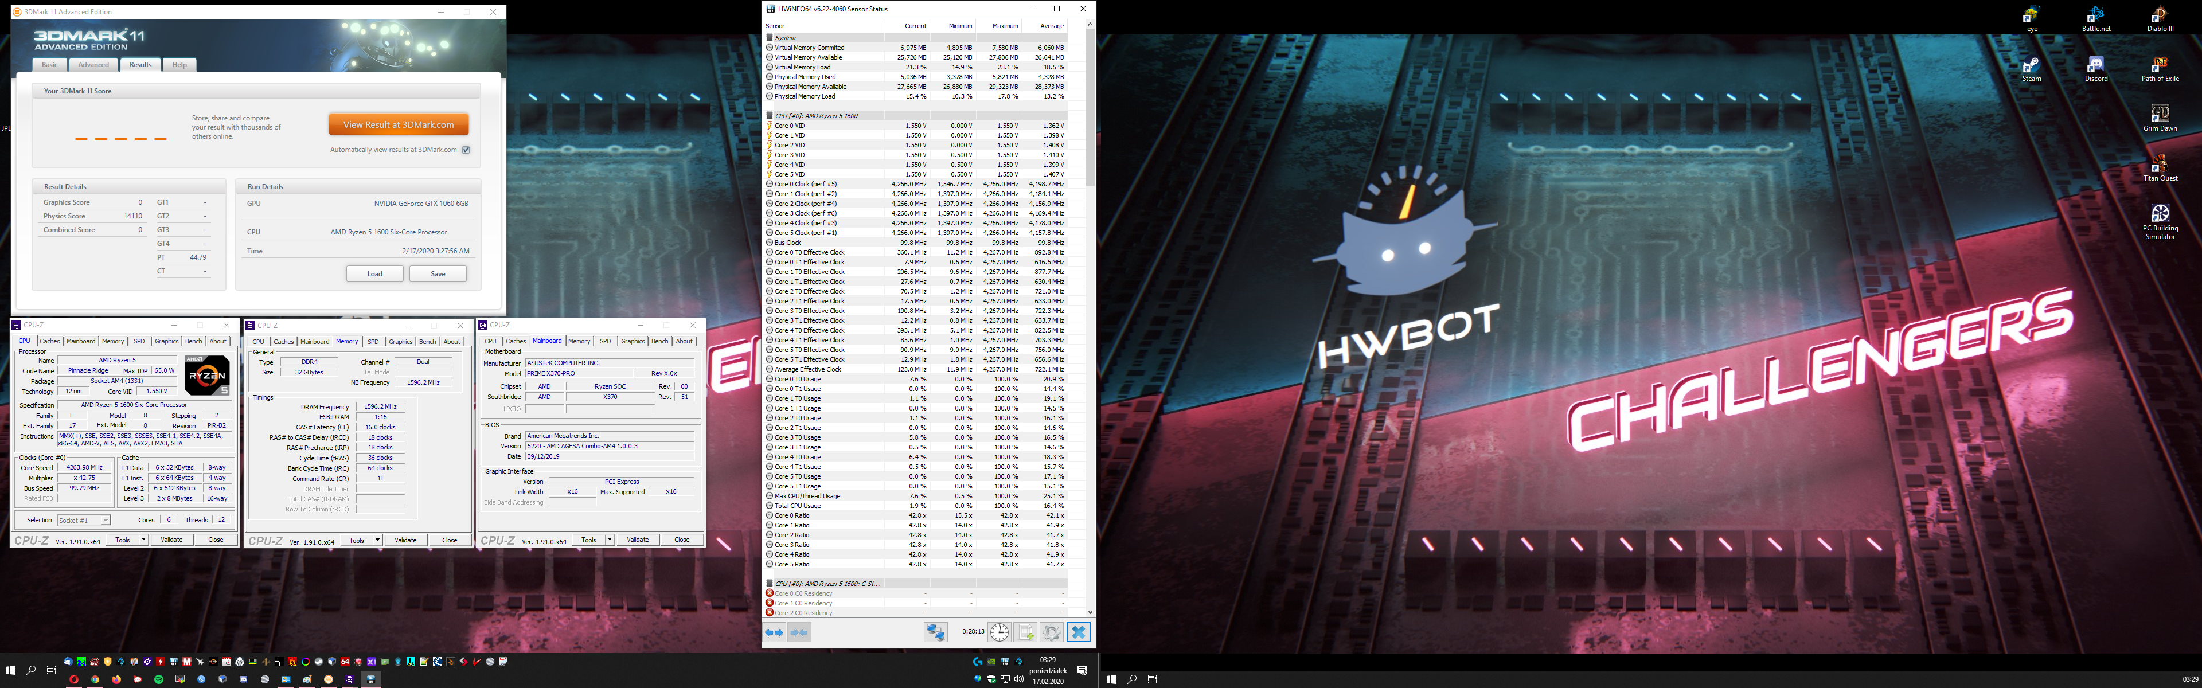Open the notification center icon
The image size is (2202, 688).
point(1082,671)
